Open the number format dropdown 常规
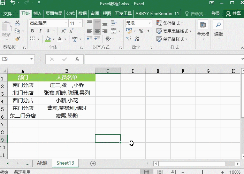This screenshot has height=174, width=244. pyautogui.click(x=150, y=23)
